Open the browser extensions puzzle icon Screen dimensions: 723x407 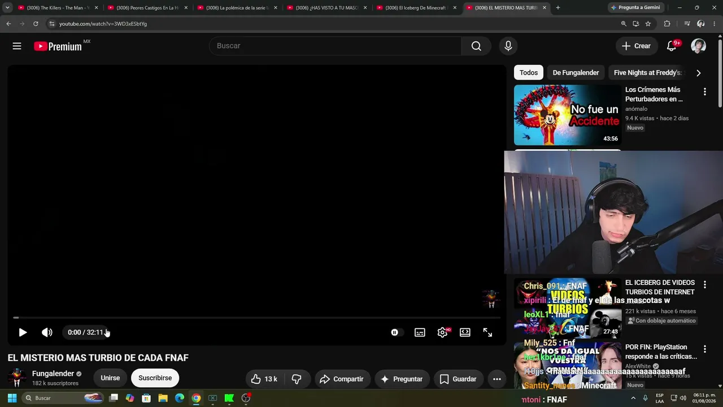[667, 24]
